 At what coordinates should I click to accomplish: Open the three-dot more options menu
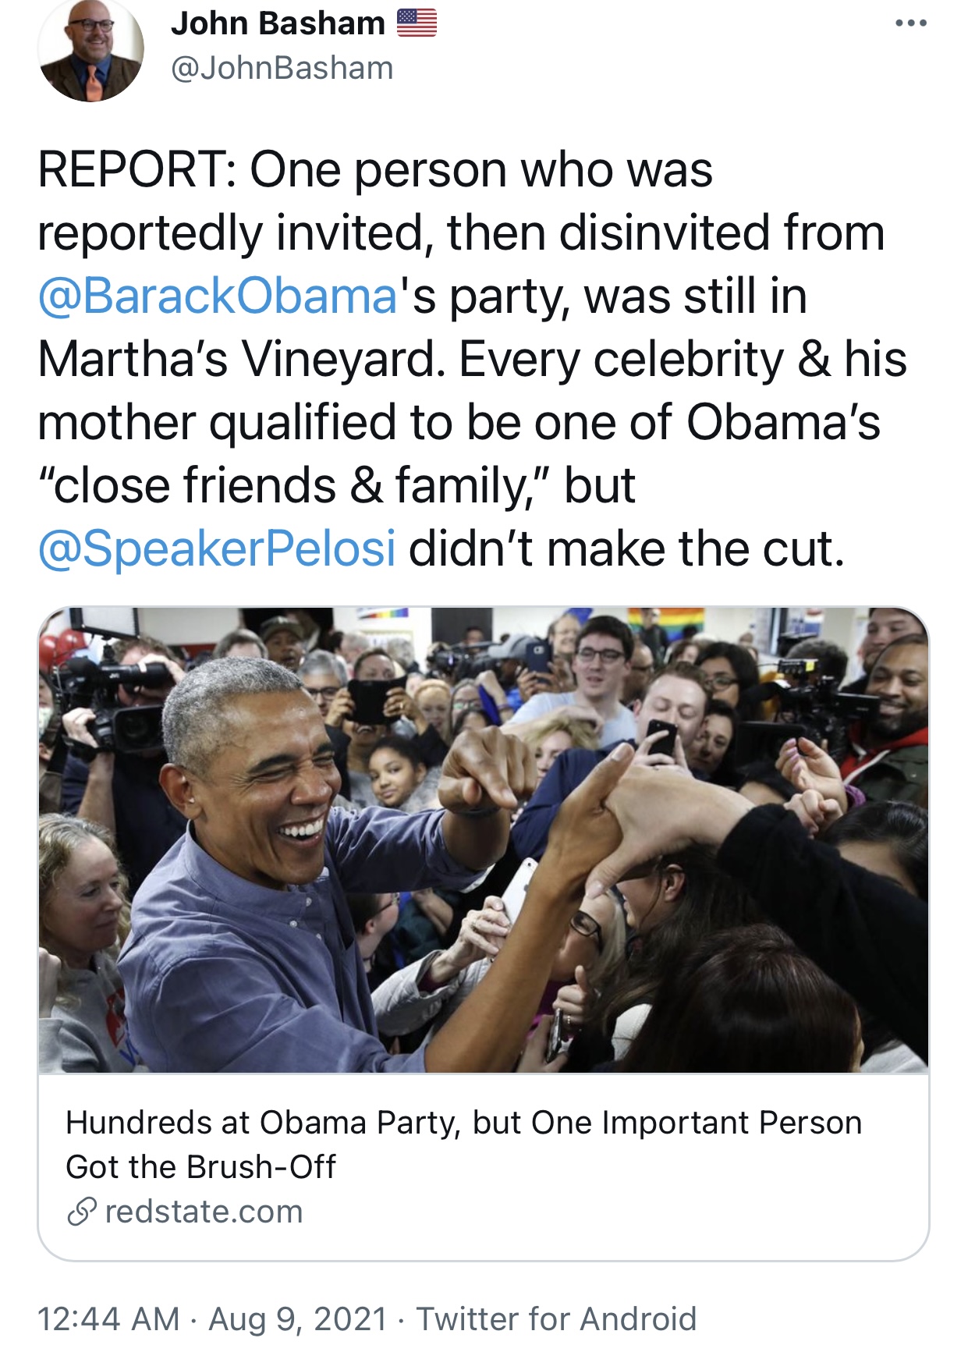tap(910, 23)
